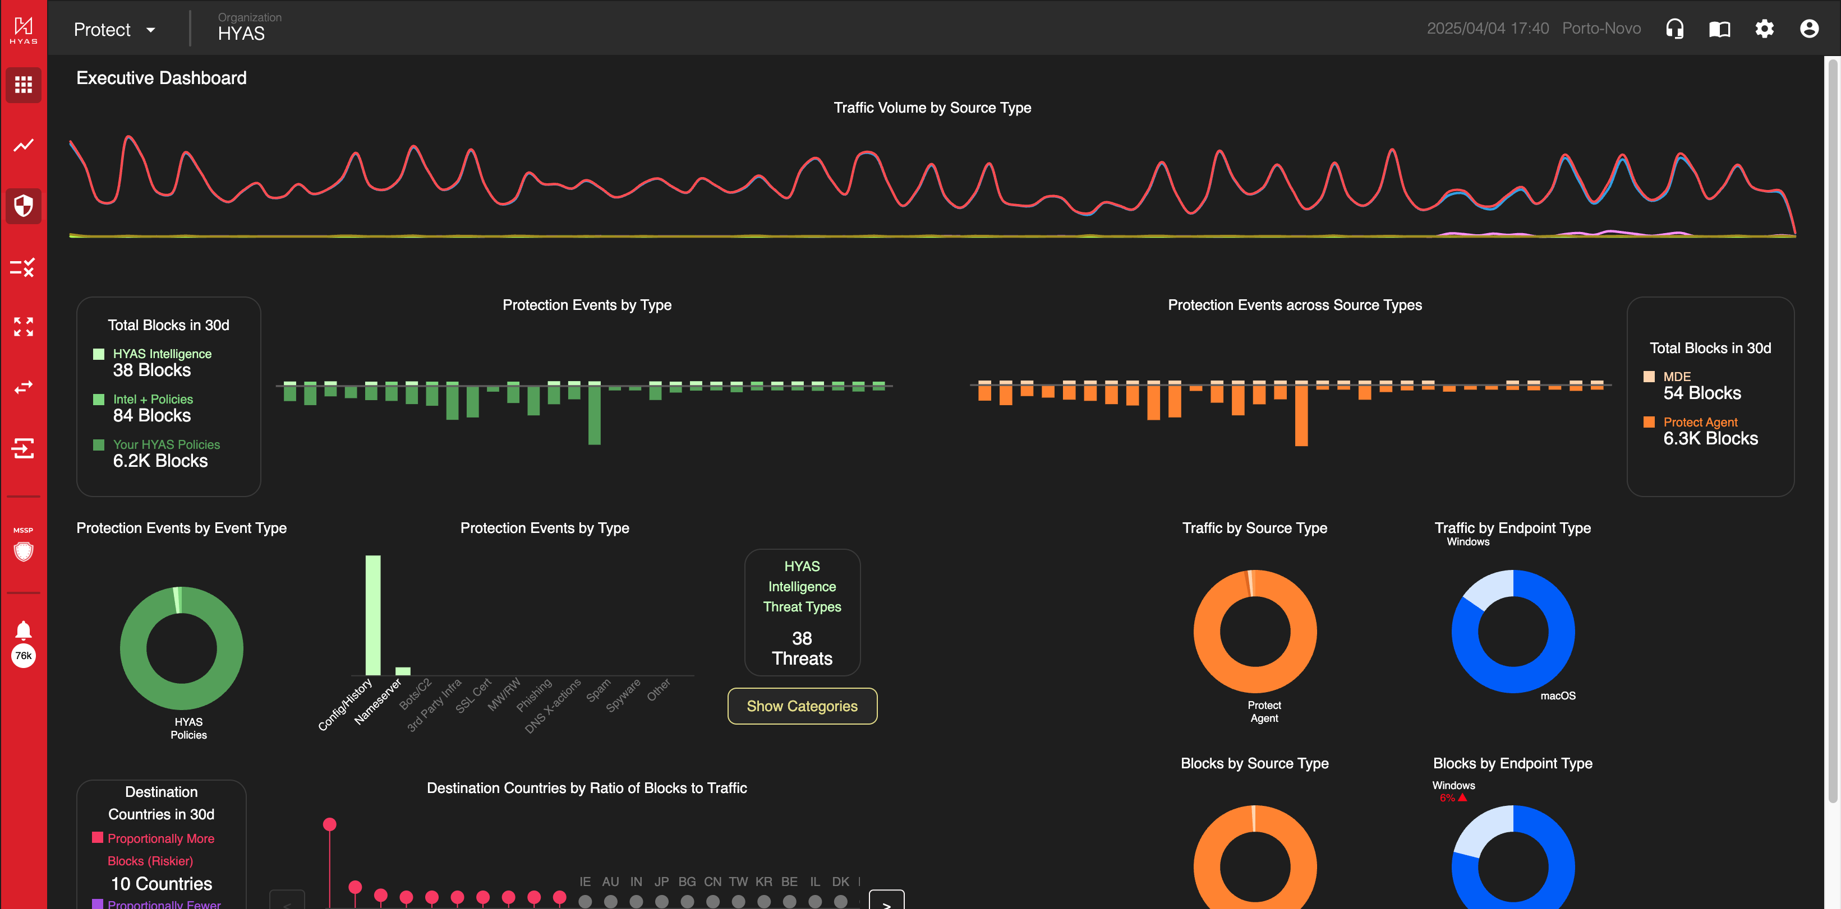Click the Intel + Policies legend swatch
Screen dimensions: 1841x909
(99, 399)
